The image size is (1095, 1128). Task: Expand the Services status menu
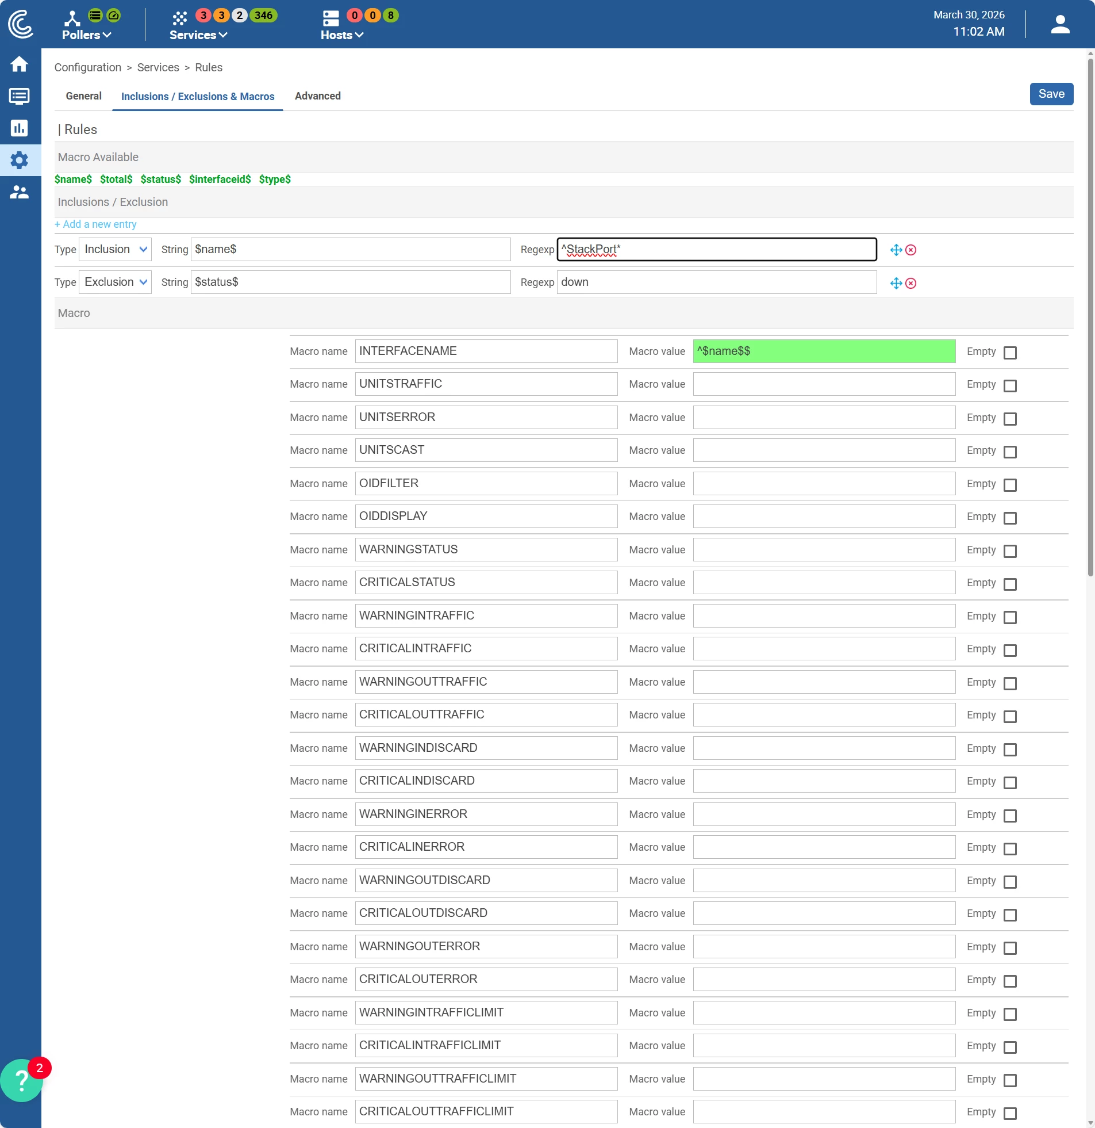[x=198, y=35]
